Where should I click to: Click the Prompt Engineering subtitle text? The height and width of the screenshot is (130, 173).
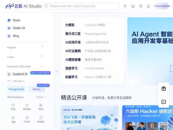pos(95,34)
